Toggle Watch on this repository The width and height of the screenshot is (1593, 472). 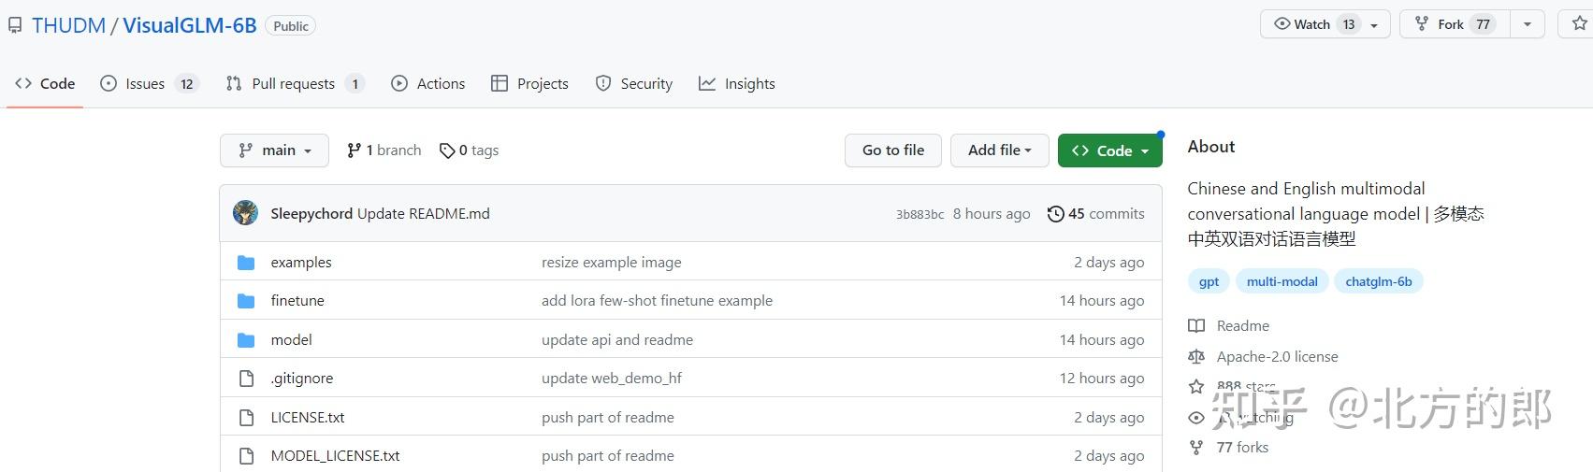pyautogui.click(x=1313, y=24)
